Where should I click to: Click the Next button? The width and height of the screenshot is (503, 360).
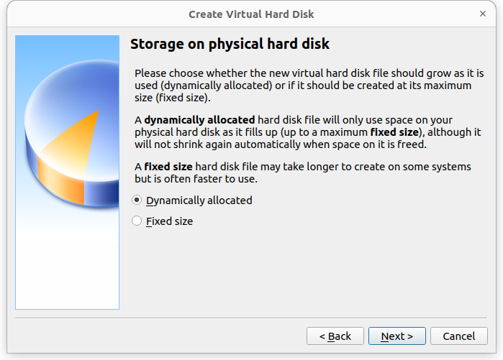click(x=396, y=336)
